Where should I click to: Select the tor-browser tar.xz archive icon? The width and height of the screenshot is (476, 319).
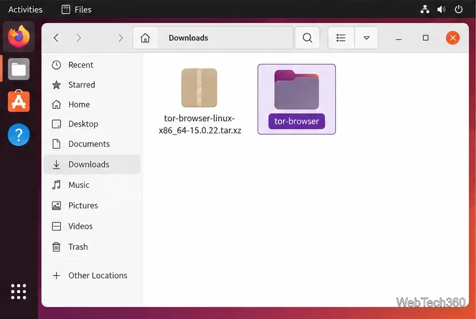pyautogui.click(x=199, y=88)
